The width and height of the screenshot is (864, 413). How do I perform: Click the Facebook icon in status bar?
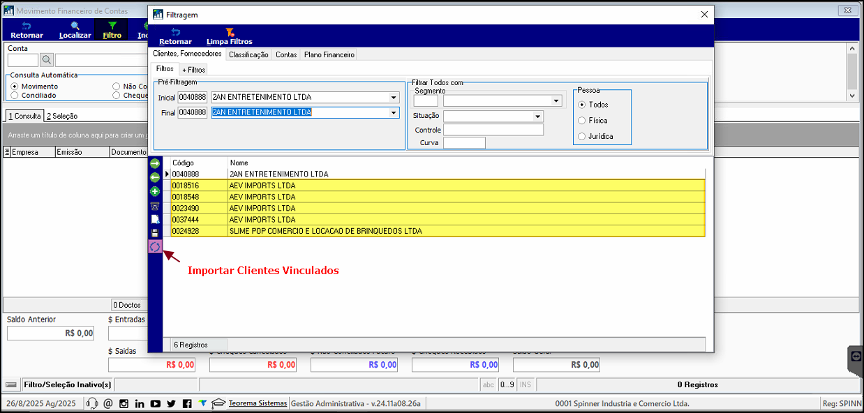tap(187, 403)
